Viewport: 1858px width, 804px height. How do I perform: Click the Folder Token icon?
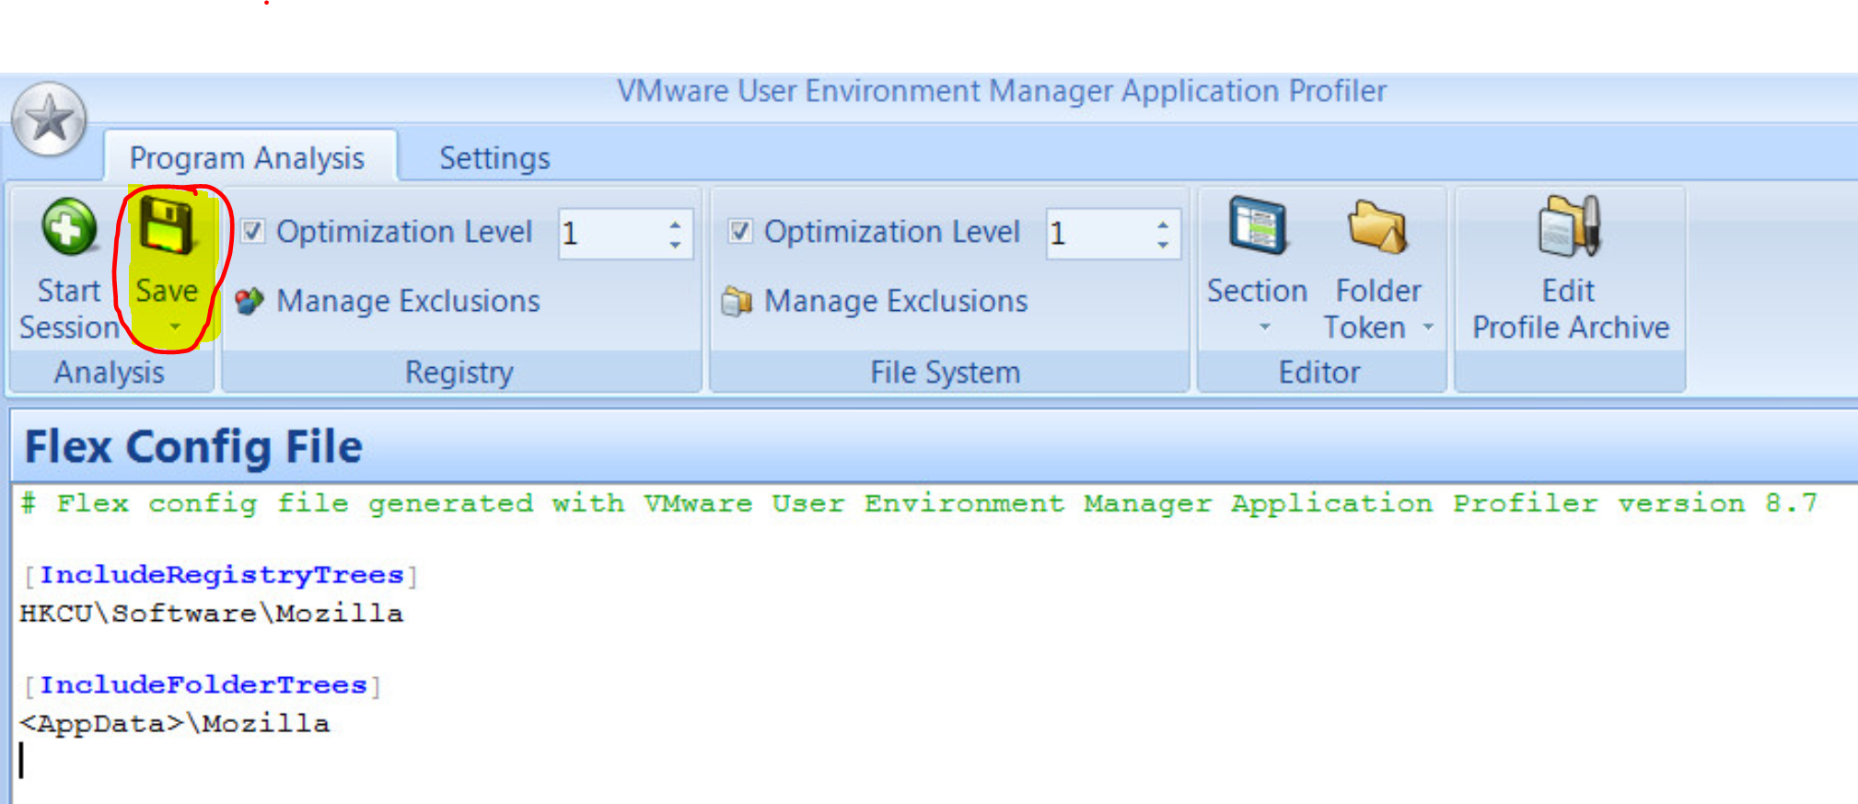[x=1377, y=226]
